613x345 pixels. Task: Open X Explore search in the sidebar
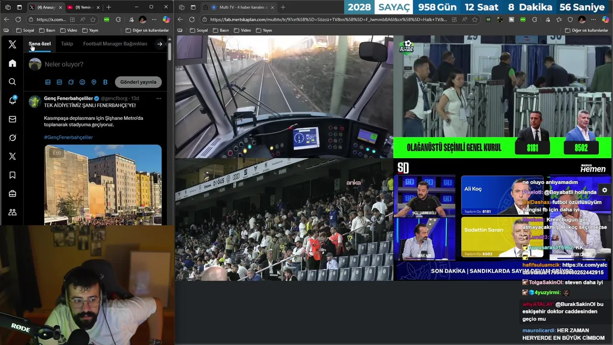(x=12, y=82)
